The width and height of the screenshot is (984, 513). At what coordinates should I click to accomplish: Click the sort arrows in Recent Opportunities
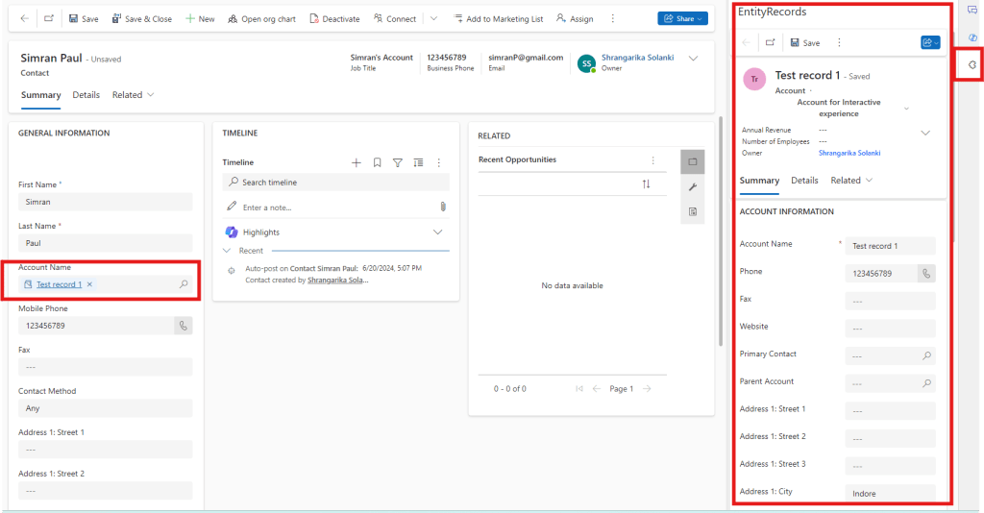pos(647,183)
